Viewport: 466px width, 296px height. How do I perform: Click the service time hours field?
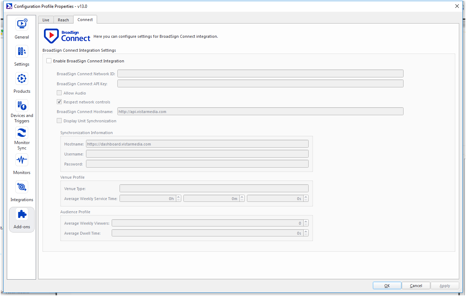(x=147, y=199)
